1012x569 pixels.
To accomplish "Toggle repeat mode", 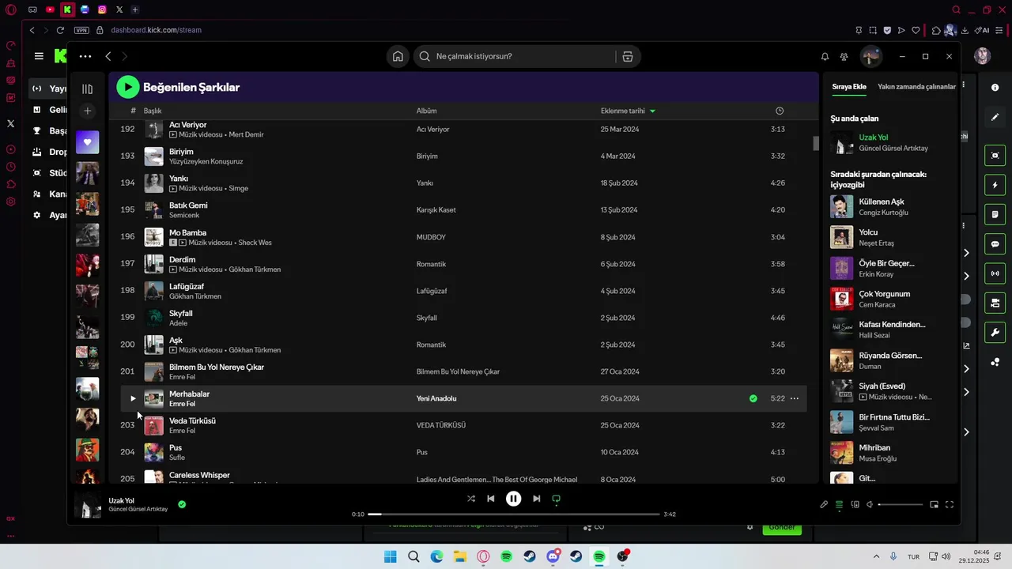I will point(556,499).
